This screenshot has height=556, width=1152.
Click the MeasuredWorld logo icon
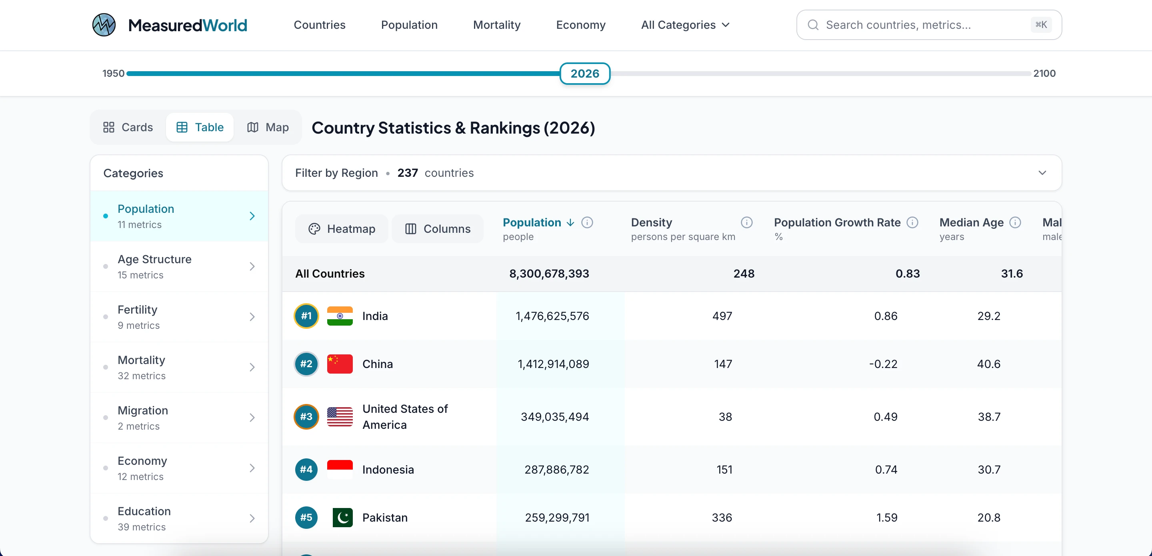coord(104,25)
